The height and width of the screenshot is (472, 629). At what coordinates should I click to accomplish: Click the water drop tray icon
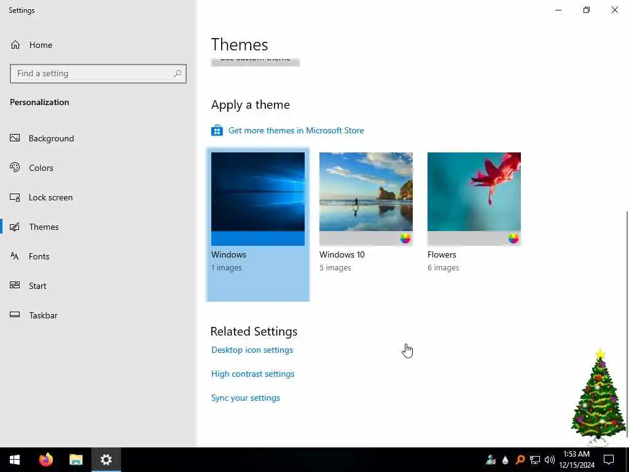tap(505, 460)
